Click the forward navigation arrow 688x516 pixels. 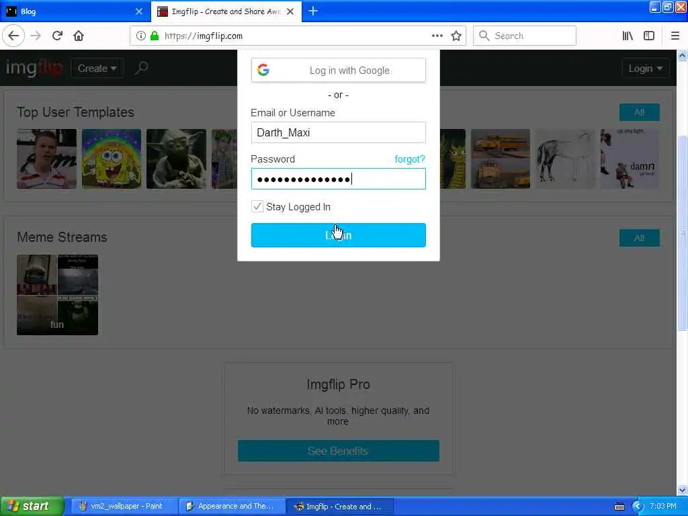[36, 36]
